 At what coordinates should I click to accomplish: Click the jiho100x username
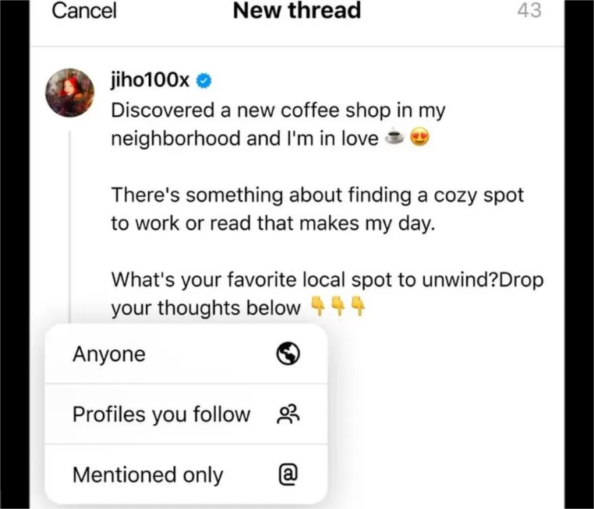(150, 80)
